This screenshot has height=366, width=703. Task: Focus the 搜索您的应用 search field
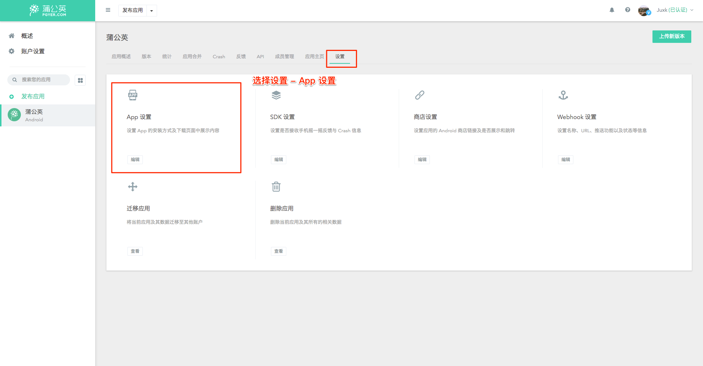point(38,80)
